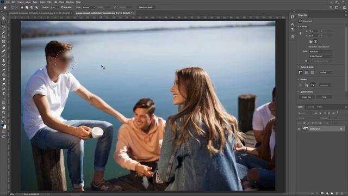The width and height of the screenshot is (348, 196).
Task: Click new adjustment layer icon in Layers footer
Action: point(327,194)
